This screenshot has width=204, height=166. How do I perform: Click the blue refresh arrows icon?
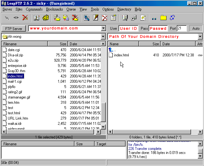tap(172, 18)
